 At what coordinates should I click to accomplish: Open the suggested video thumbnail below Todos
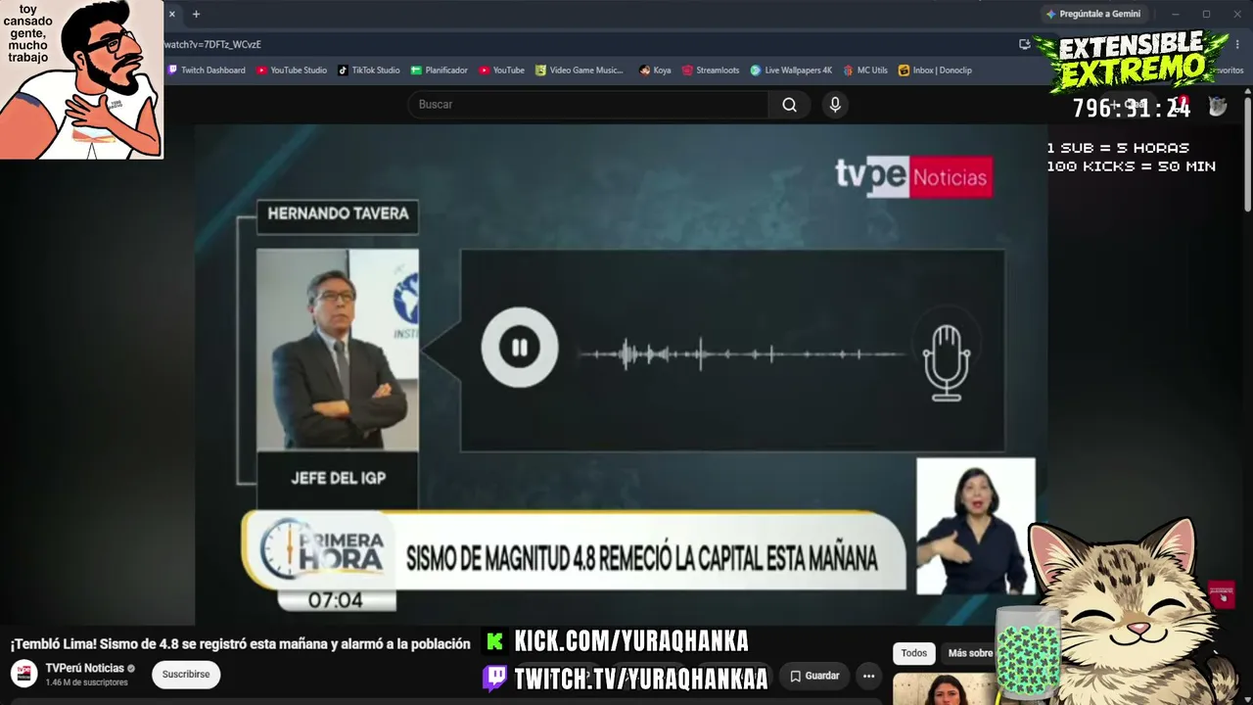(944, 689)
